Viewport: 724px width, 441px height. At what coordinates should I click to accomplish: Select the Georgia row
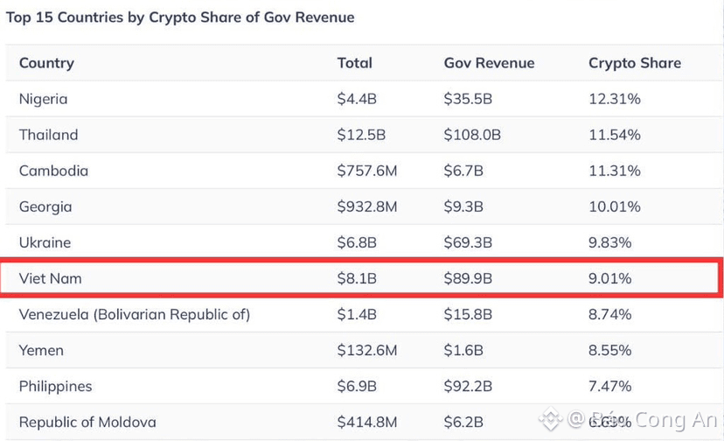364,206
